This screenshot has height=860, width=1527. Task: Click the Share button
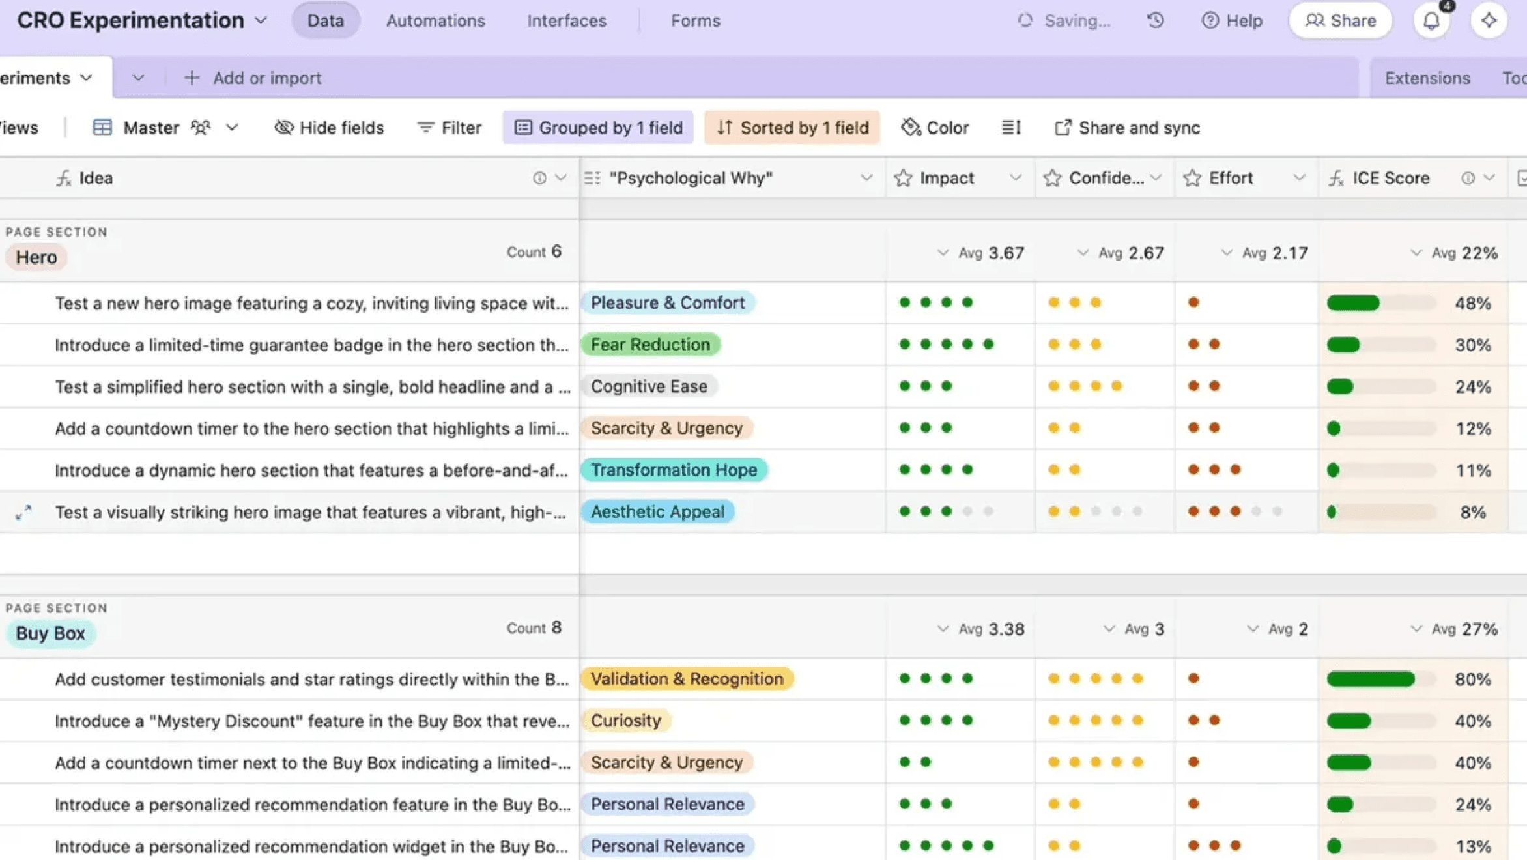1341,21
